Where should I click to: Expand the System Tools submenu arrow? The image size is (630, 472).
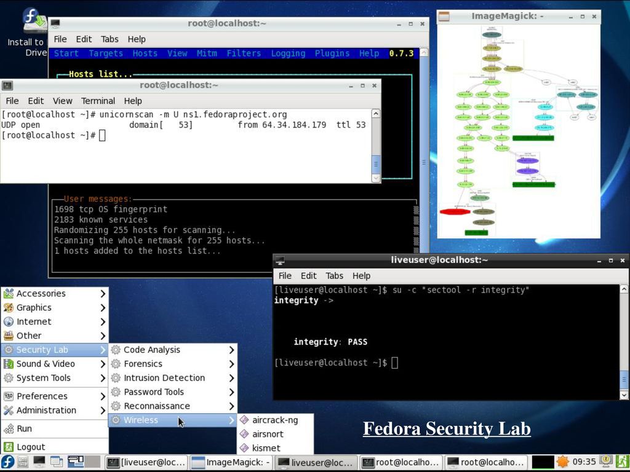pos(103,378)
